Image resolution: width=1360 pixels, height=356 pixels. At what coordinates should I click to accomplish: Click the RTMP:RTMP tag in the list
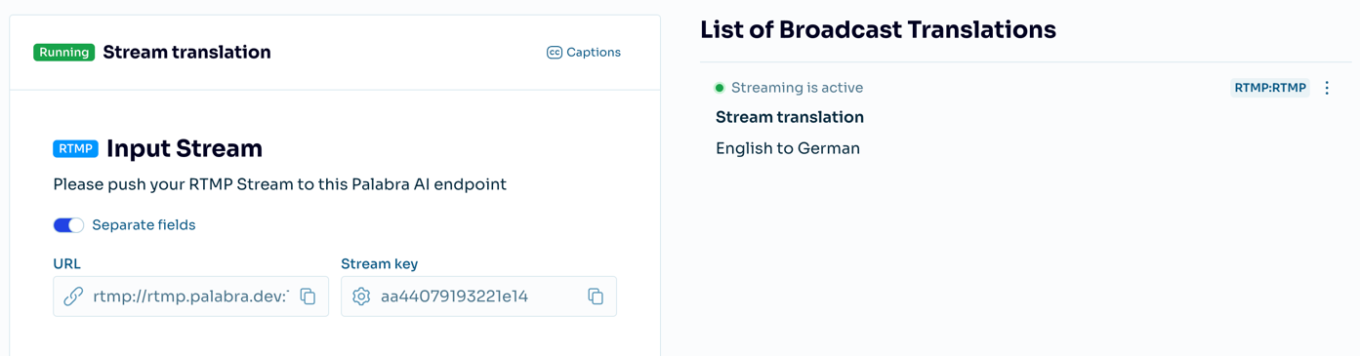pyautogui.click(x=1269, y=88)
